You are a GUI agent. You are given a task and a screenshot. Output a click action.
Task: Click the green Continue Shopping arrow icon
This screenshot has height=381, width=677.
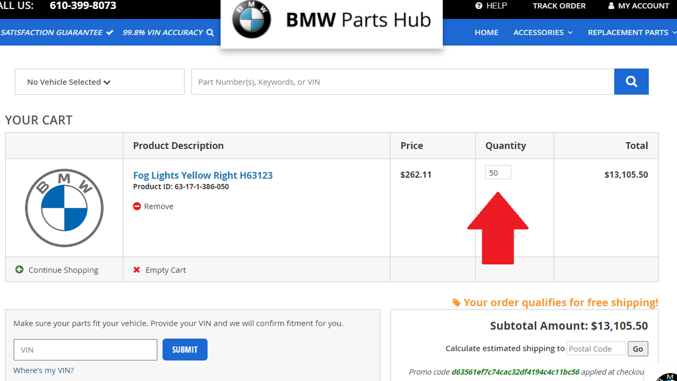coord(20,270)
